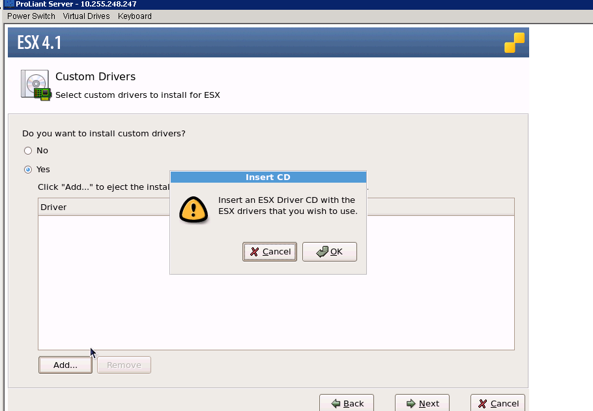Click the ESX 4.1 banner title
The height and width of the screenshot is (411, 593).
point(39,42)
